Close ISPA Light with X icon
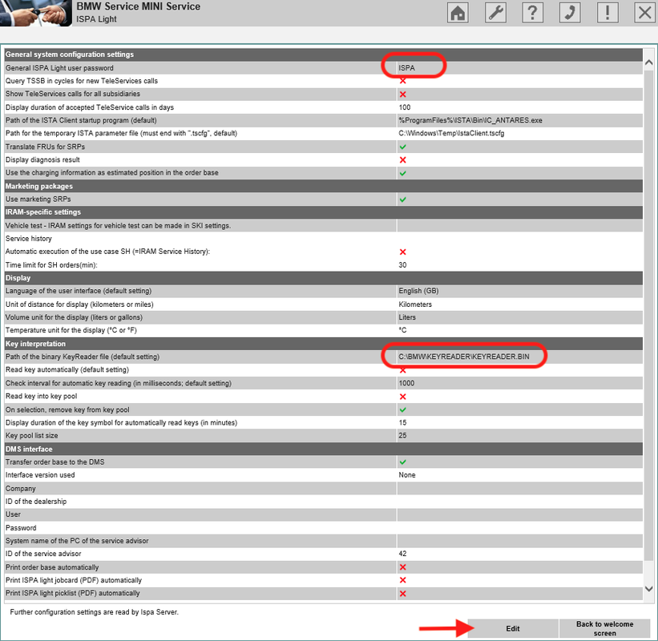This screenshot has width=658, height=641. tap(644, 12)
